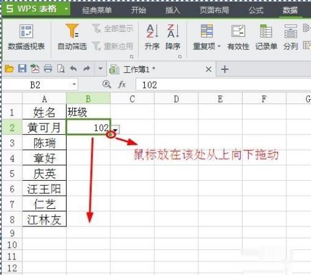Click the select-all corner of the sheet
Image resolution: width=311 pixels, height=275 pixels.
pos(12,99)
